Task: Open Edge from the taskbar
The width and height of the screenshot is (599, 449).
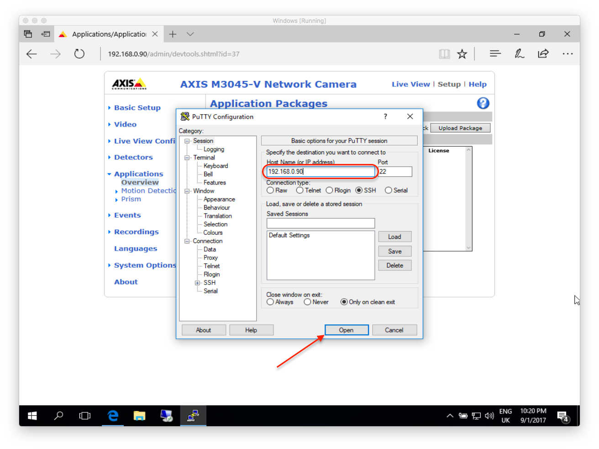Action: click(x=112, y=416)
